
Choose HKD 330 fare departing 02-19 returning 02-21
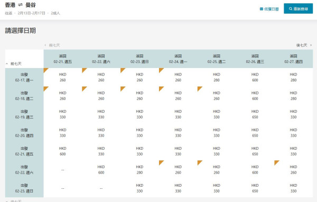(63, 114)
